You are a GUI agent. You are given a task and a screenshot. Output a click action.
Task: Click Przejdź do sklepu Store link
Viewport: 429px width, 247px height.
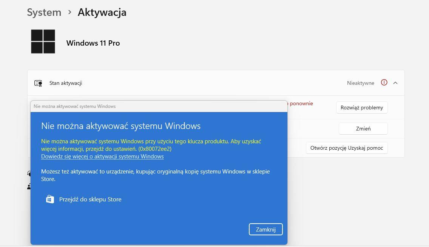coord(90,199)
